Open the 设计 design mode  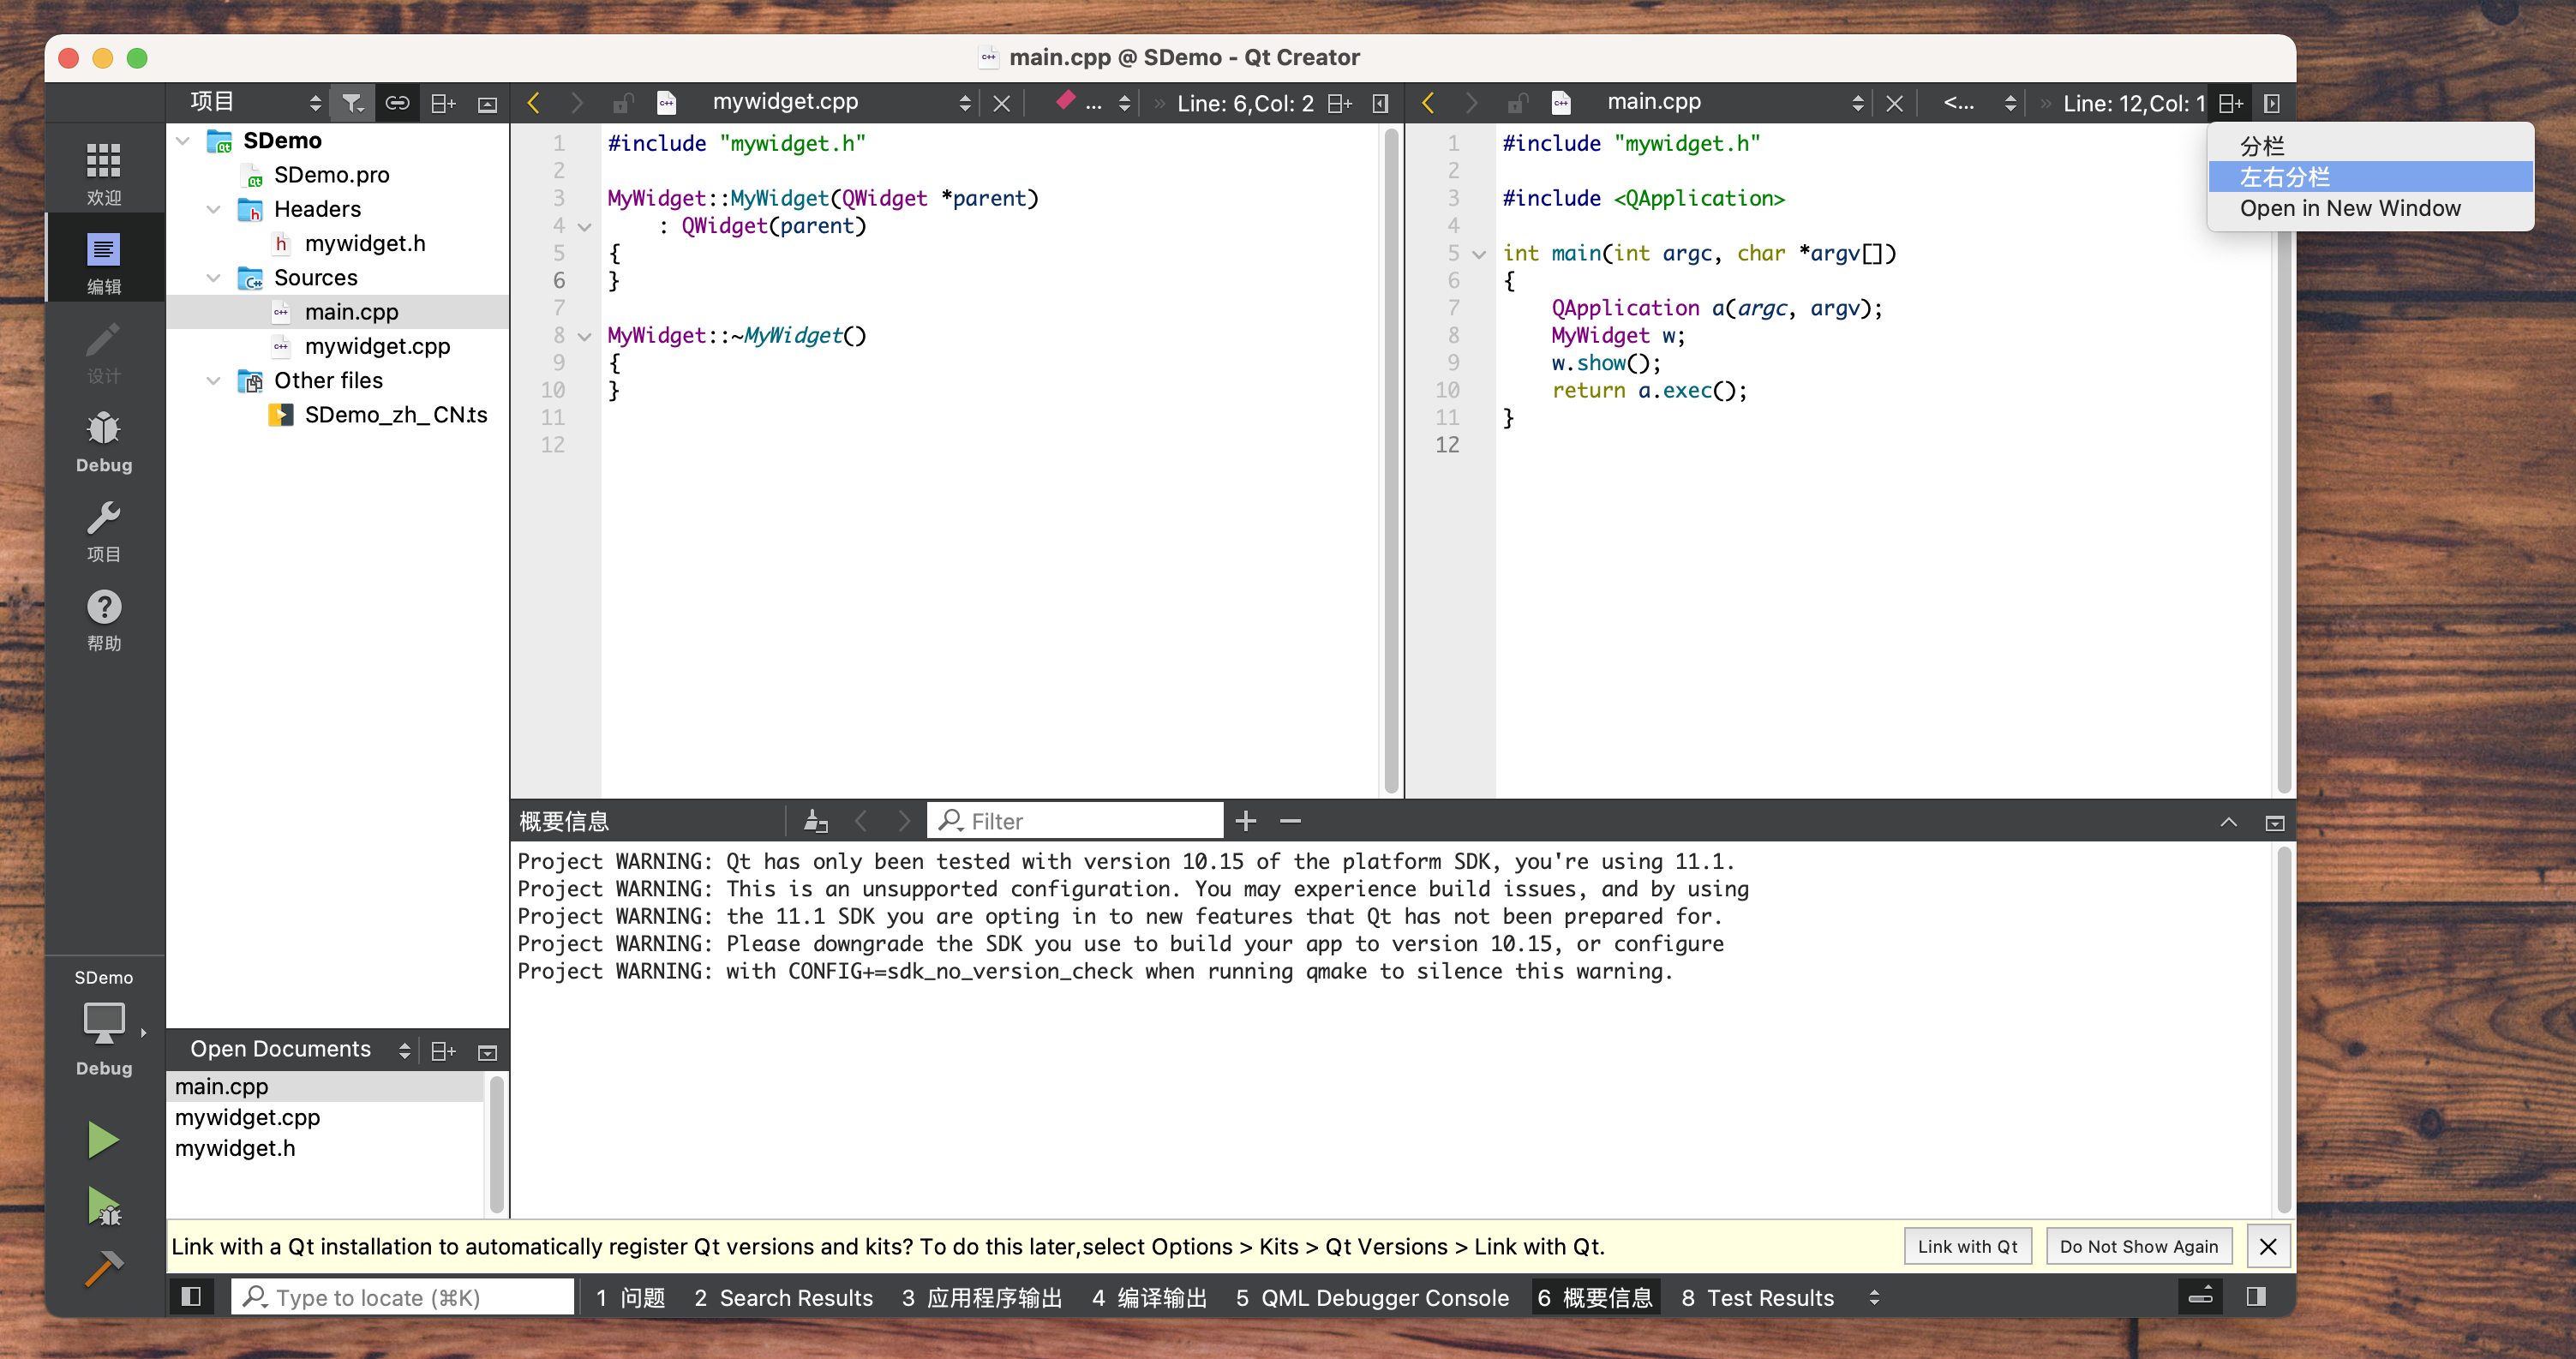click(x=103, y=351)
